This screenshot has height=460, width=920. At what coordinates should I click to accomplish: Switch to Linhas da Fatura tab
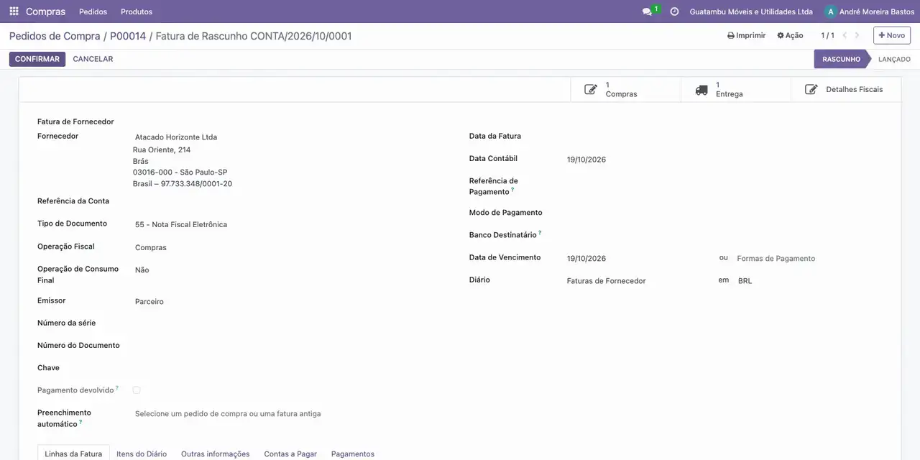point(73,454)
